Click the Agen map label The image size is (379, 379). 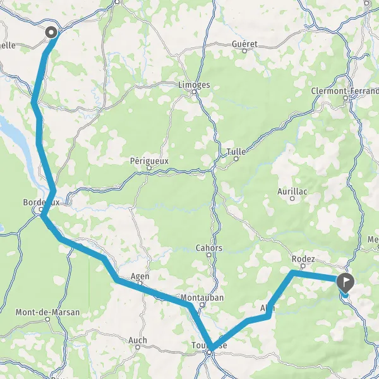[x=140, y=276]
